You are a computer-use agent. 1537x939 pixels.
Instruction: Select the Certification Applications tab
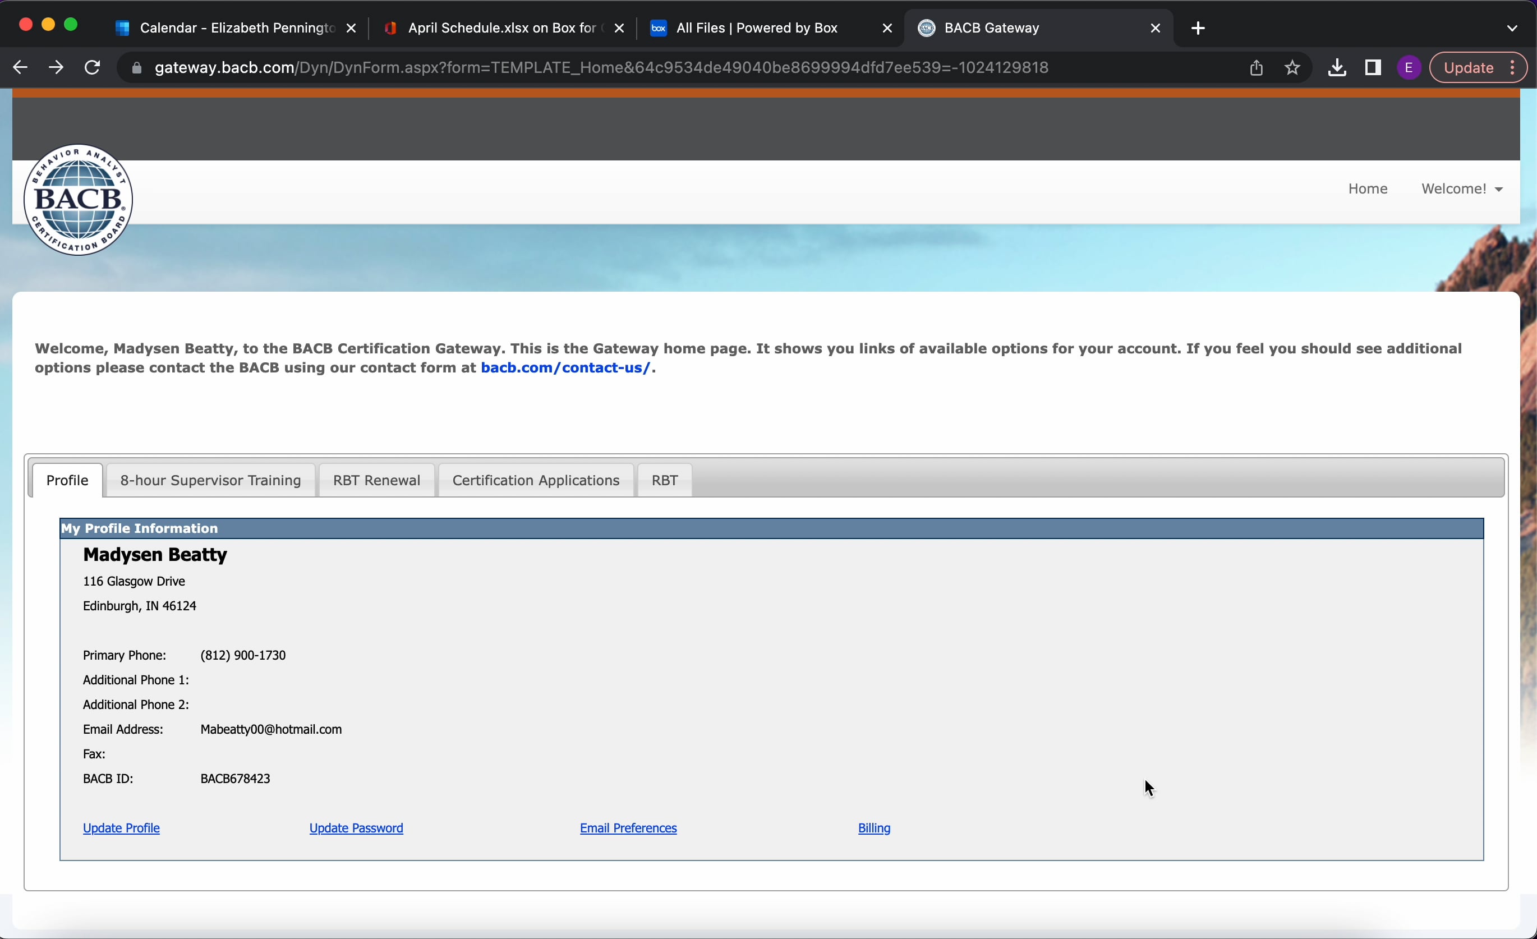point(535,480)
